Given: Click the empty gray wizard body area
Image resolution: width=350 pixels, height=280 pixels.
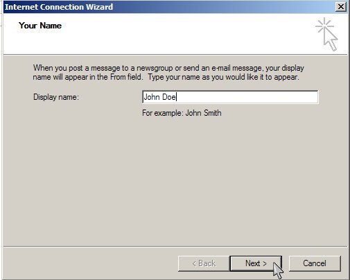Looking at the screenshot, I should coord(175,180).
